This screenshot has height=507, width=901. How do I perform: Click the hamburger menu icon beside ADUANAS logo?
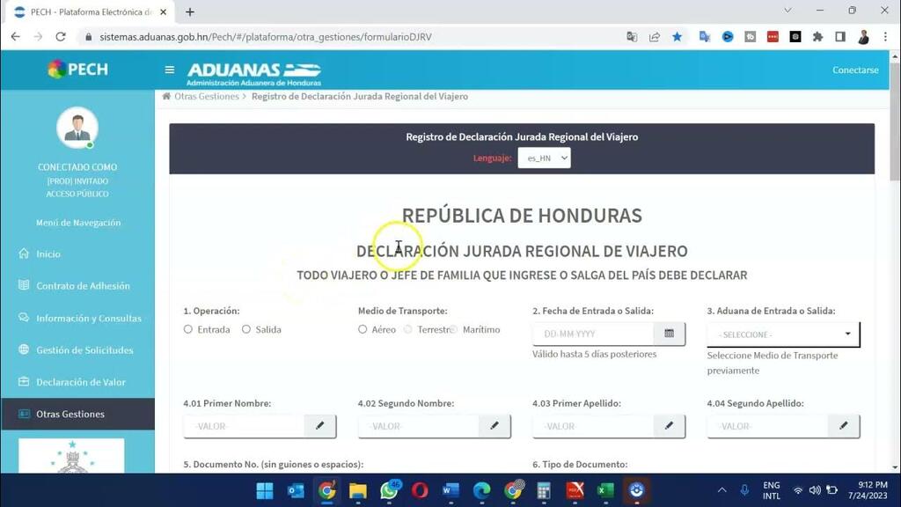click(x=170, y=70)
